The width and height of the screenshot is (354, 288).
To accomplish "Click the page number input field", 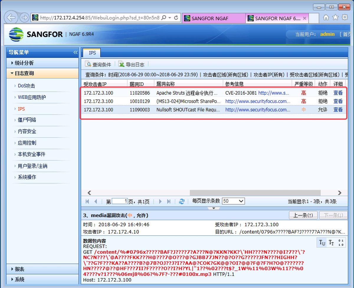I will pos(120,201).
